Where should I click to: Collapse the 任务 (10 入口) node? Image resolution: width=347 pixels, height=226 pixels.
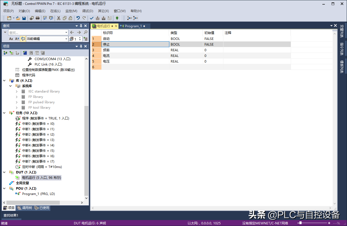click(x=4, y=113)
